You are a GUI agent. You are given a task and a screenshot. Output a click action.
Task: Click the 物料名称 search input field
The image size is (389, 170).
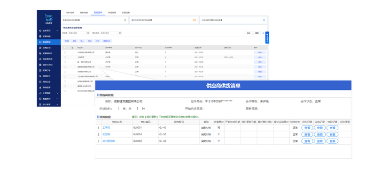point(109,33)
